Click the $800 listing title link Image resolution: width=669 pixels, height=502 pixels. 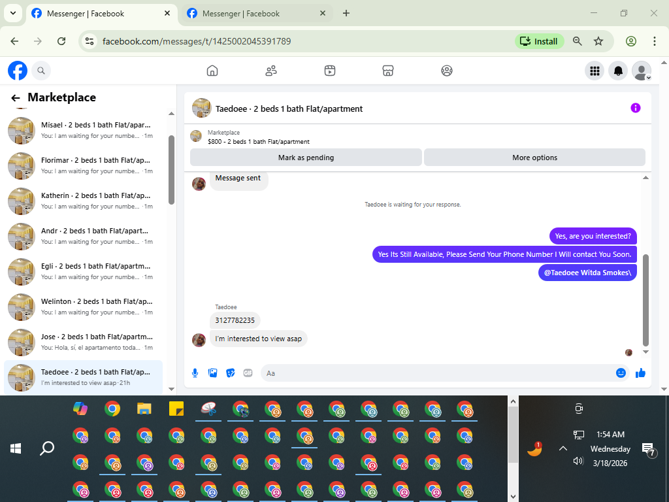(x=259, y=142)
